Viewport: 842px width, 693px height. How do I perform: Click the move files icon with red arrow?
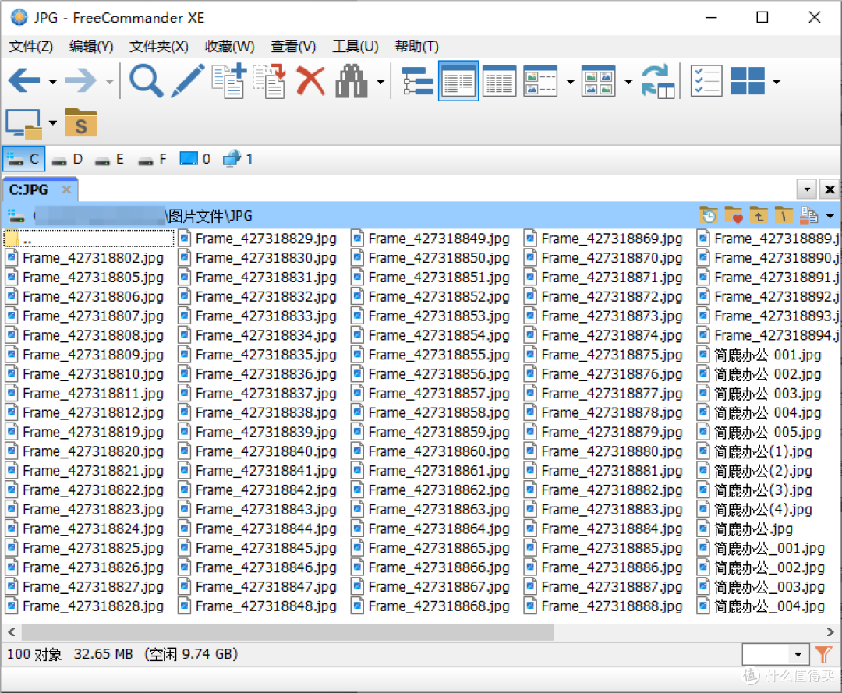pyautogui.click(x=270, y=81)
